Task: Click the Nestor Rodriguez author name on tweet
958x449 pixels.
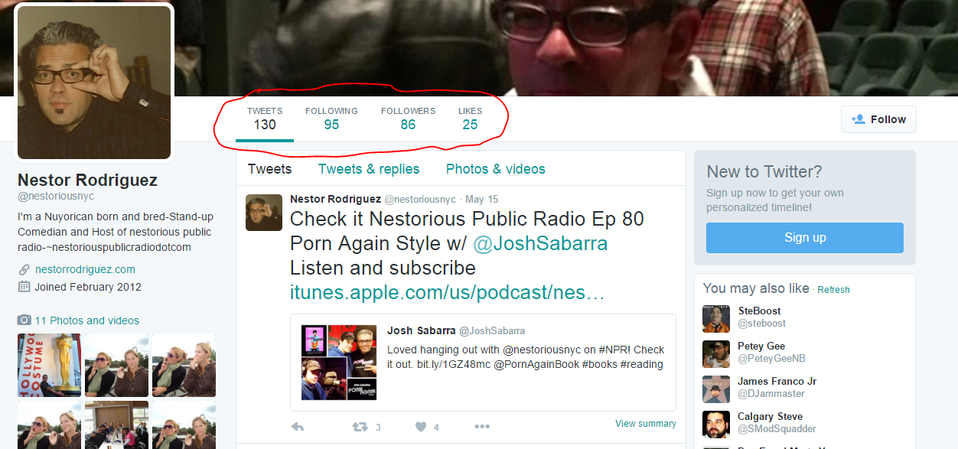Action: tap(335, 199)
